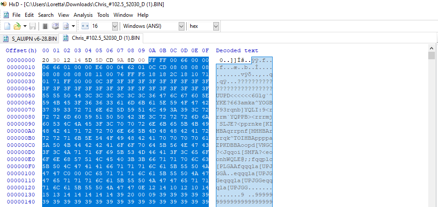Click the Offset(h) column header
Screen dimensions: 438x207
(x=21, y=50)
